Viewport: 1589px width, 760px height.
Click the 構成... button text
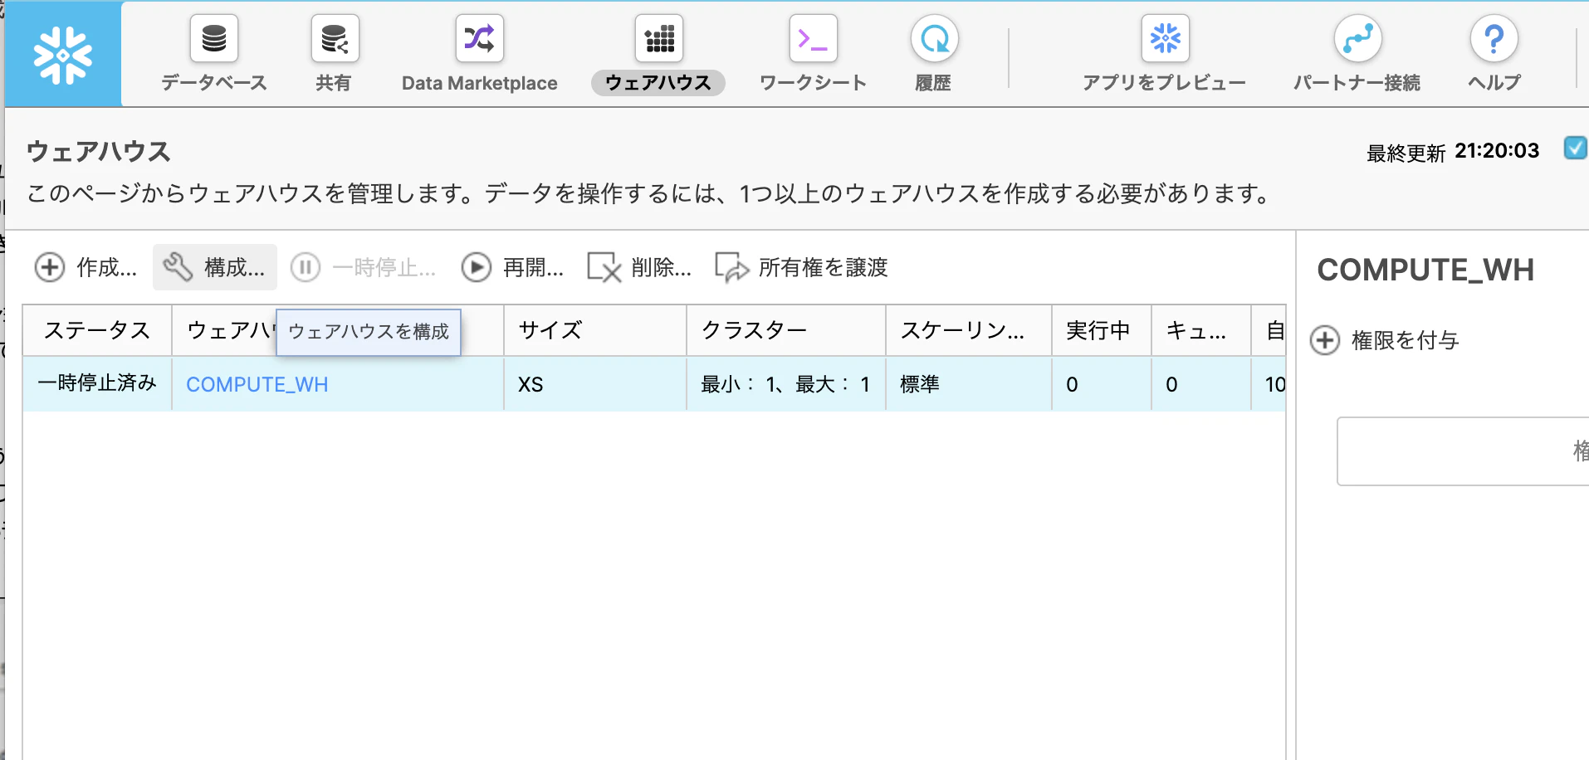coord(235,267)
